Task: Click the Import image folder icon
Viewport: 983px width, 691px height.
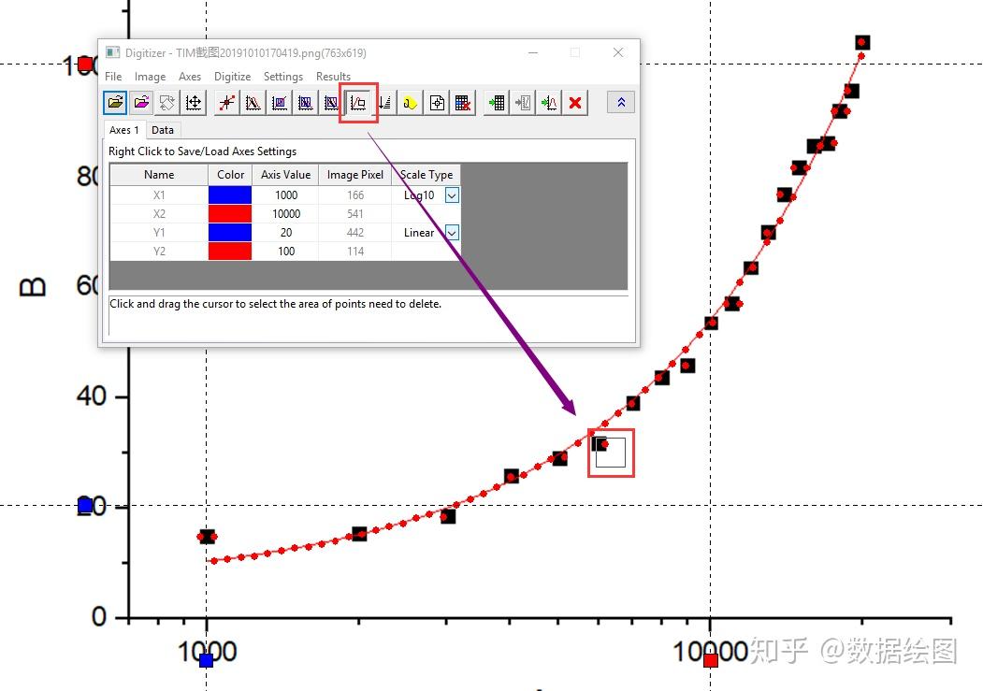Action: (x=115, y=103)
